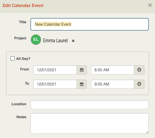Open the From time clock picker icon

tap(139, 70)
